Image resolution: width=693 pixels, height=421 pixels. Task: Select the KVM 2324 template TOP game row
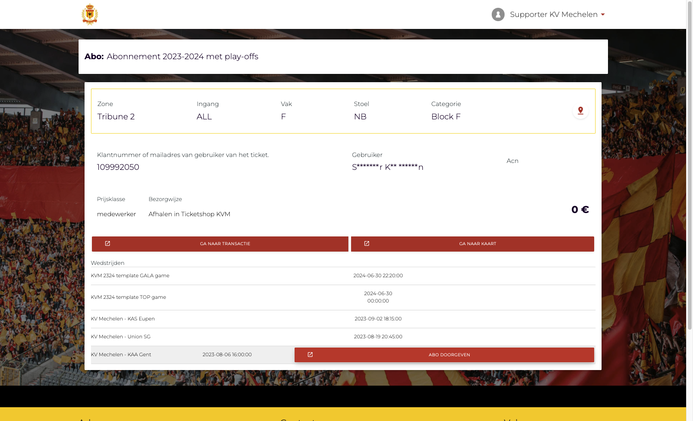[343, 298]
